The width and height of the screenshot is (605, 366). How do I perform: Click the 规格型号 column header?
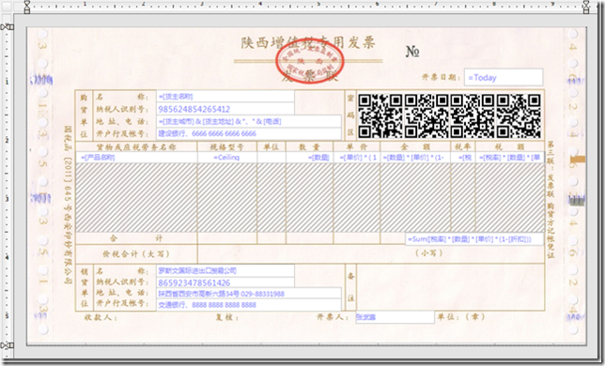227,146
